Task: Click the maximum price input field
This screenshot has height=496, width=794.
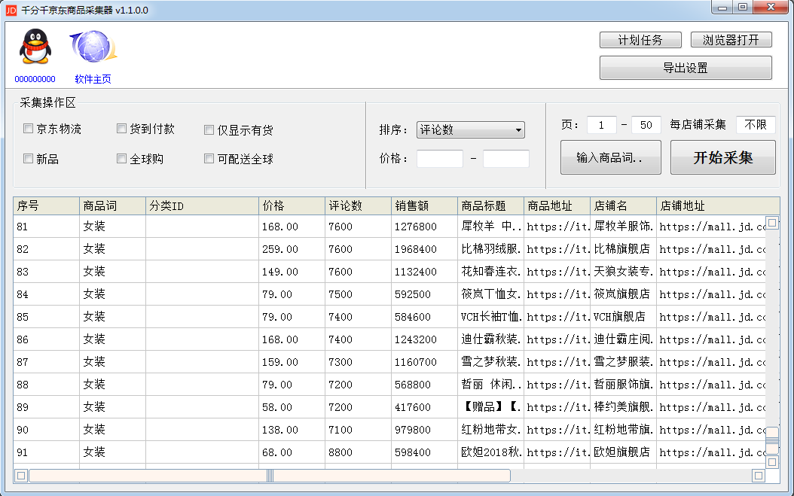Action: coord(506,158)
